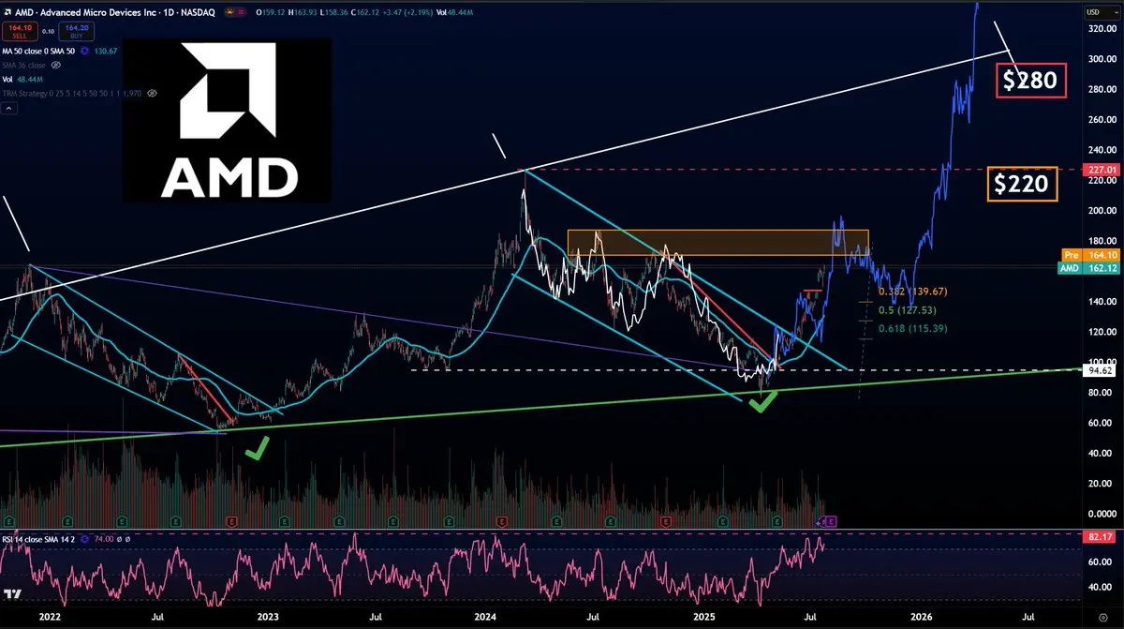Show the hidden SMA 36 close indicator

[x=55, y=66]
